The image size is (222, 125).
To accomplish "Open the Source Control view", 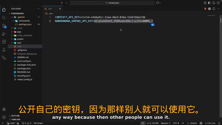I will coord(4,26).
